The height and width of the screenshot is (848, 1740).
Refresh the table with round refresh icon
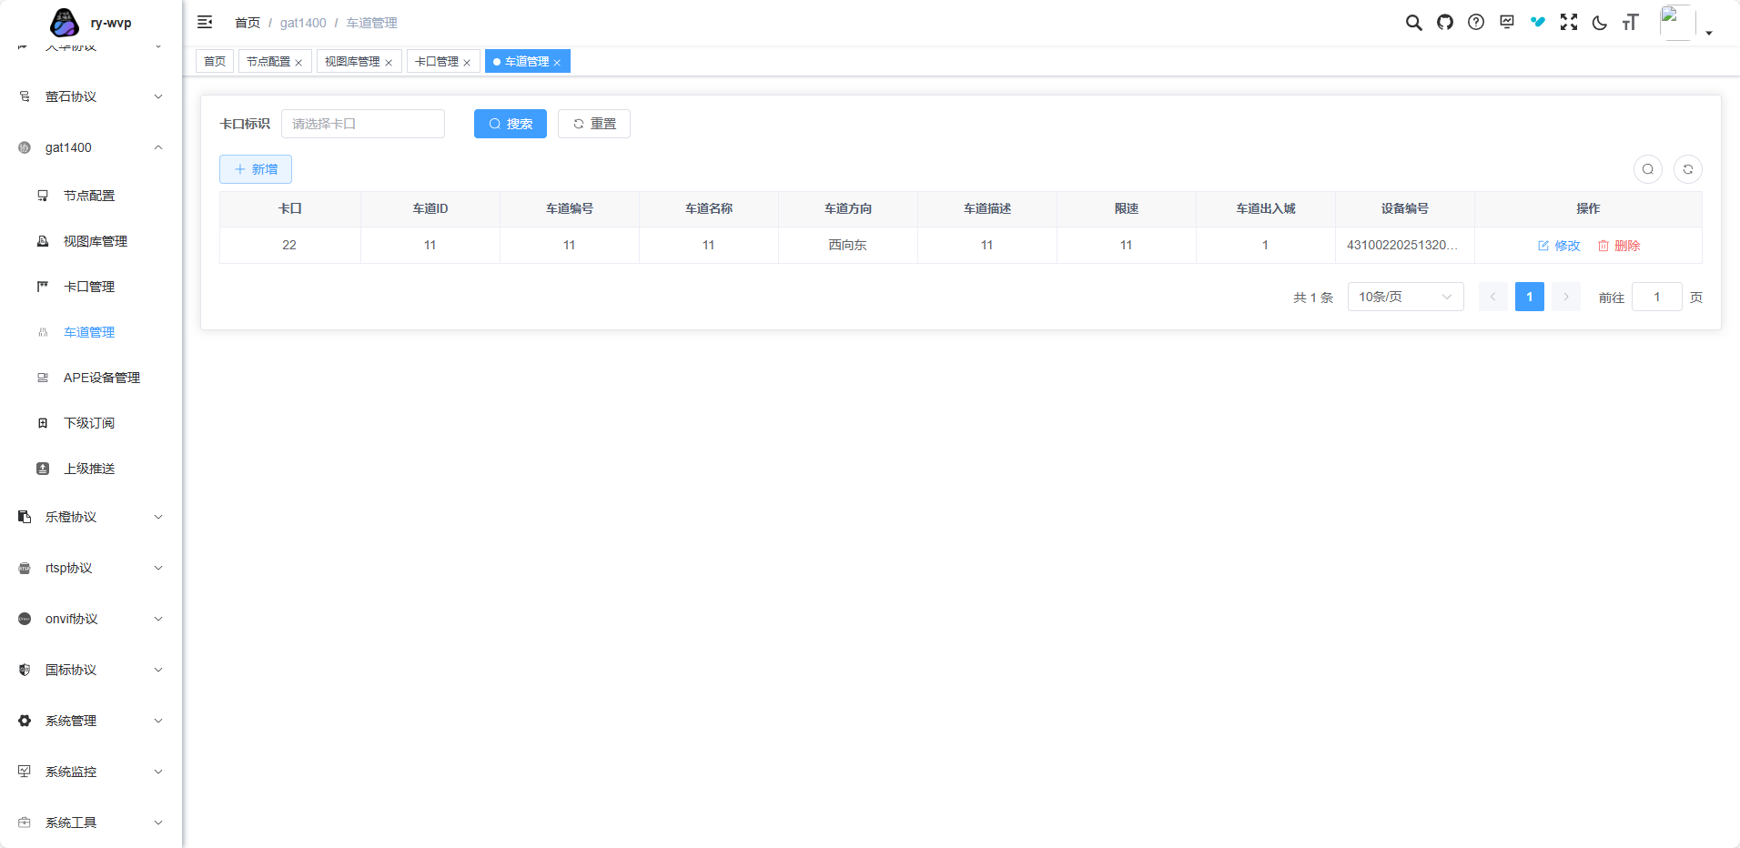click(x=1687, y=169)
